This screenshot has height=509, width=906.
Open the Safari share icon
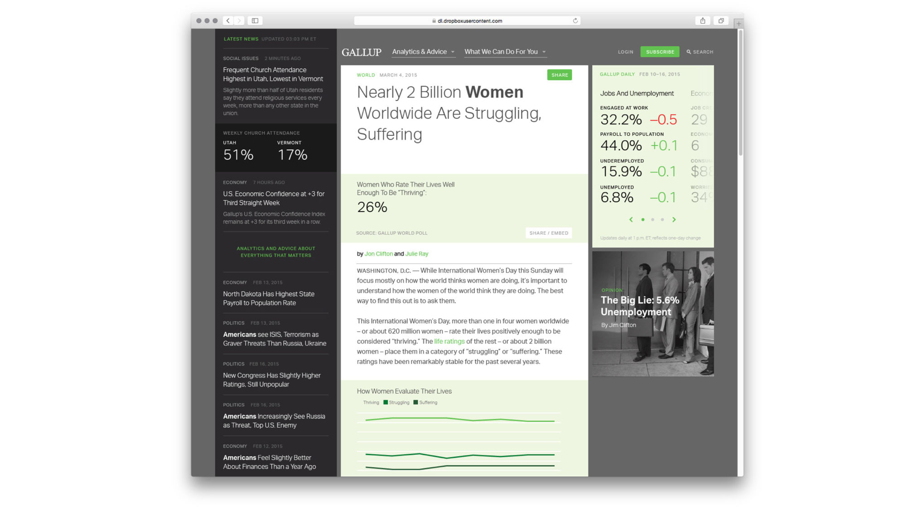tap(703, 21)
